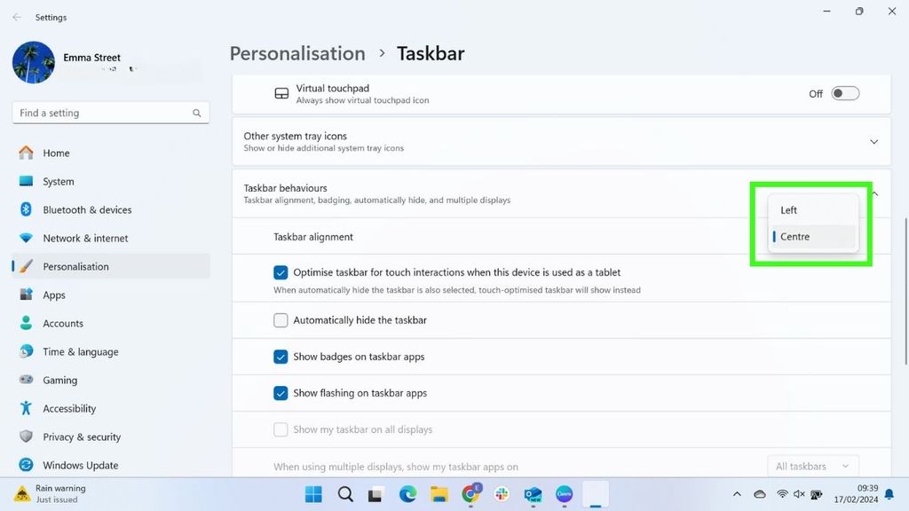Screen dimensions: 909x511
Task: Open the notification bell in the system tray
Action: [889, 494]
